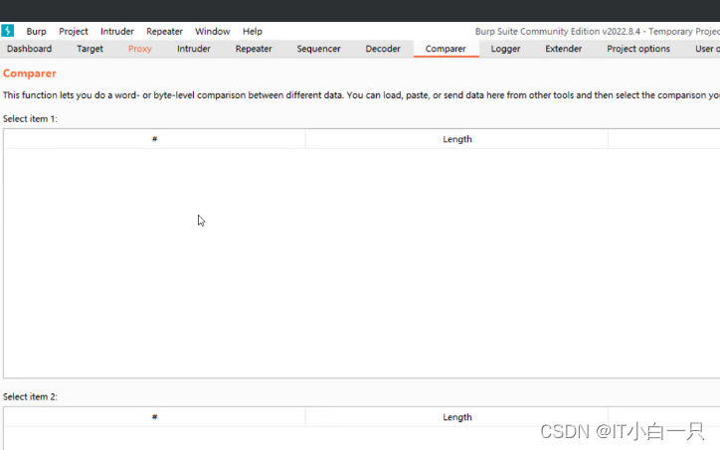The height and width of the screenshot is (450, 720).
Task: Click the Burp Suite logo icon
Action: (x=7, y=31)
